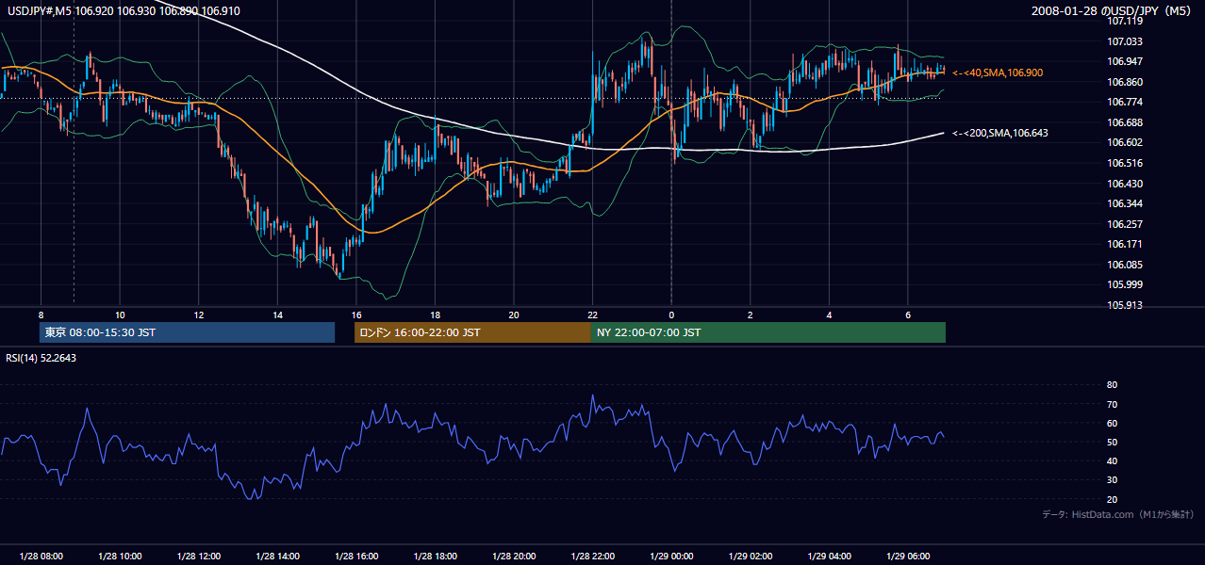Click the RSI(14) 52.2643 indicator label
This screenshot has width=1205, height=565.
pyautogui.click(x=41, y=358)
